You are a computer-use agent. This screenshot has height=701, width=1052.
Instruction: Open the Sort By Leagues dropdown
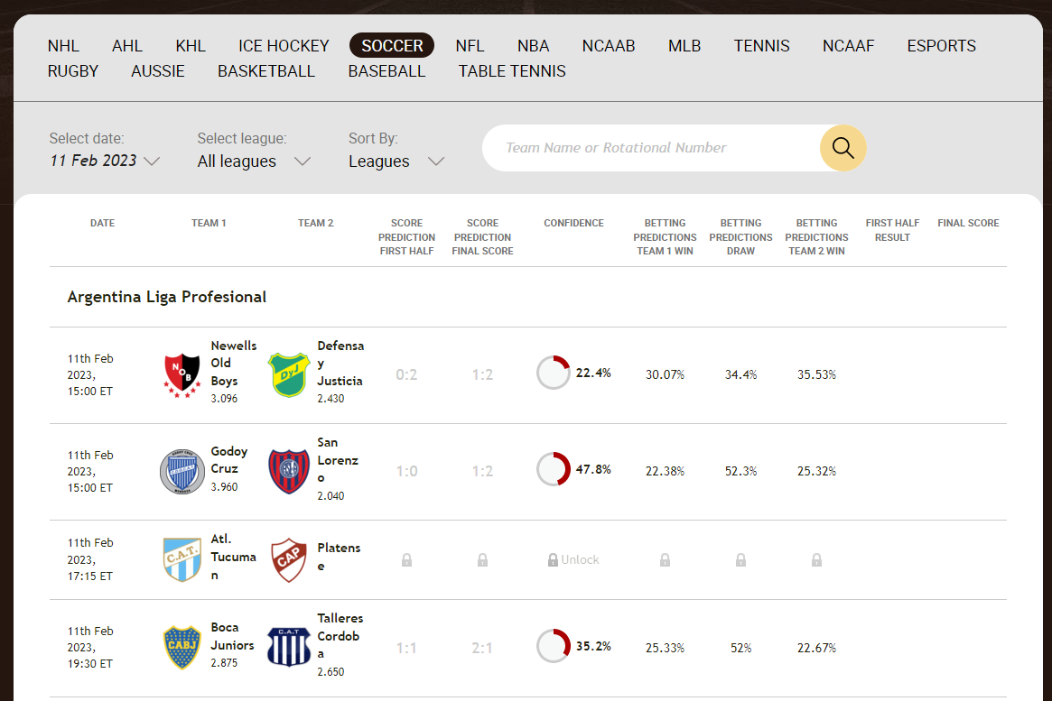click(395, 161)
